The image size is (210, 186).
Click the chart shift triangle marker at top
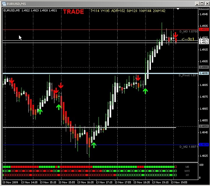[178, 9]
